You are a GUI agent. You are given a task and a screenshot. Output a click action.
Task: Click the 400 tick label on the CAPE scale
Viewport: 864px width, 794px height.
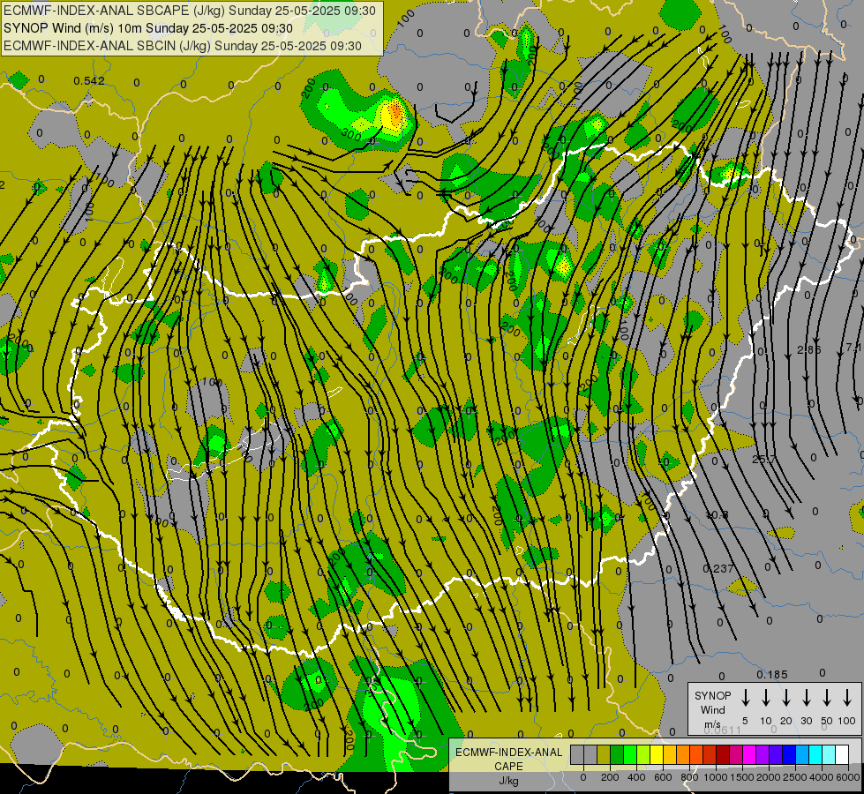[x=636, y=777]
